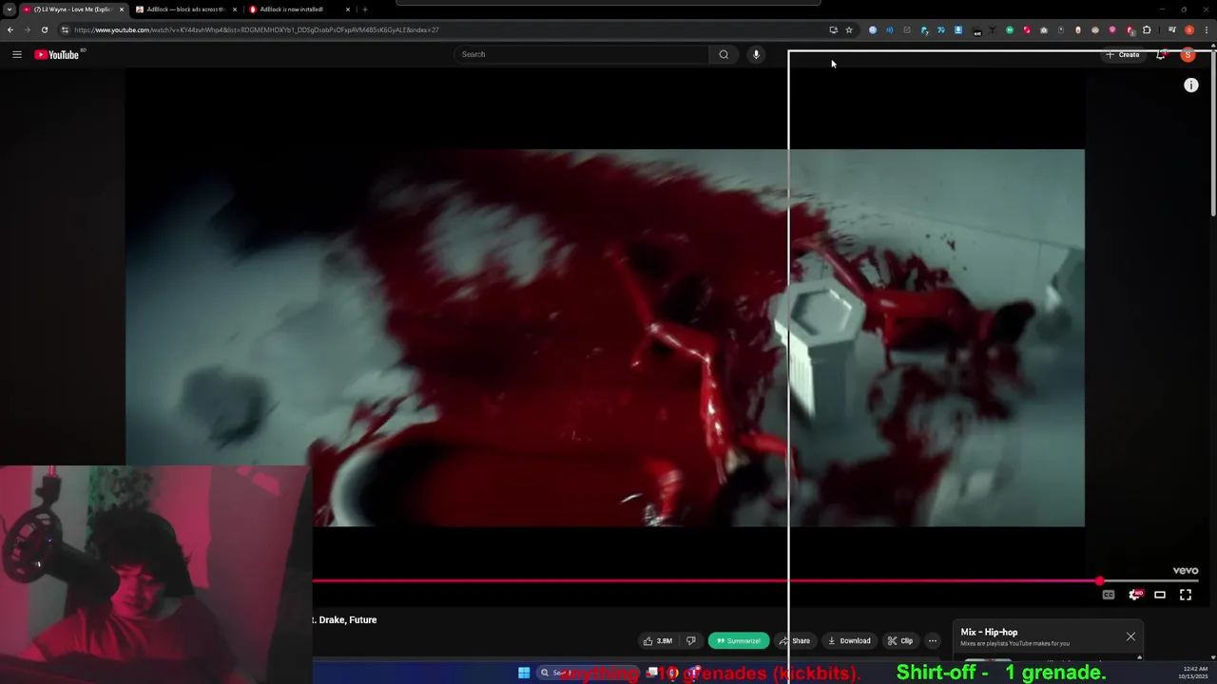Dislike the video
Viewport: 1217px width, 684px height.
(x=691, y=640)
